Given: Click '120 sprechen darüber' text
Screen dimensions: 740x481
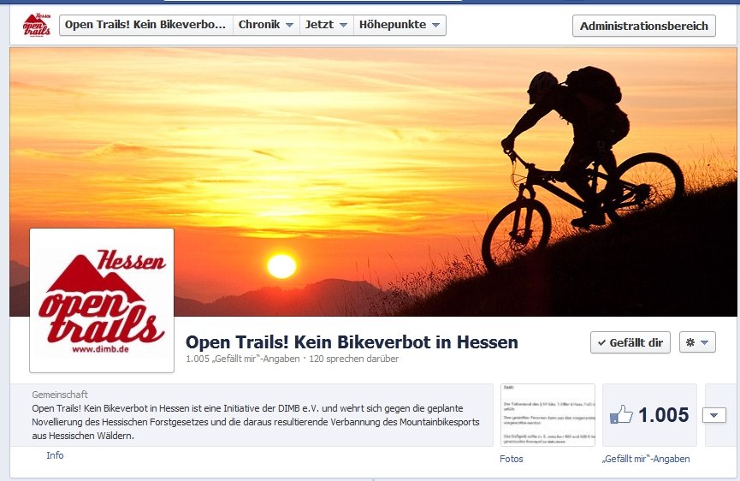Looking at the screenshot, I should [x=354, y=359].
